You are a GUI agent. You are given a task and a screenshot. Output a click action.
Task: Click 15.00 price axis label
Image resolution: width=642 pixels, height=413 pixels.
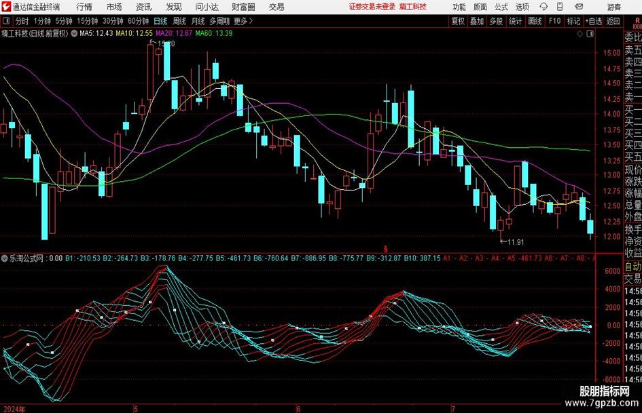point(611,52)
